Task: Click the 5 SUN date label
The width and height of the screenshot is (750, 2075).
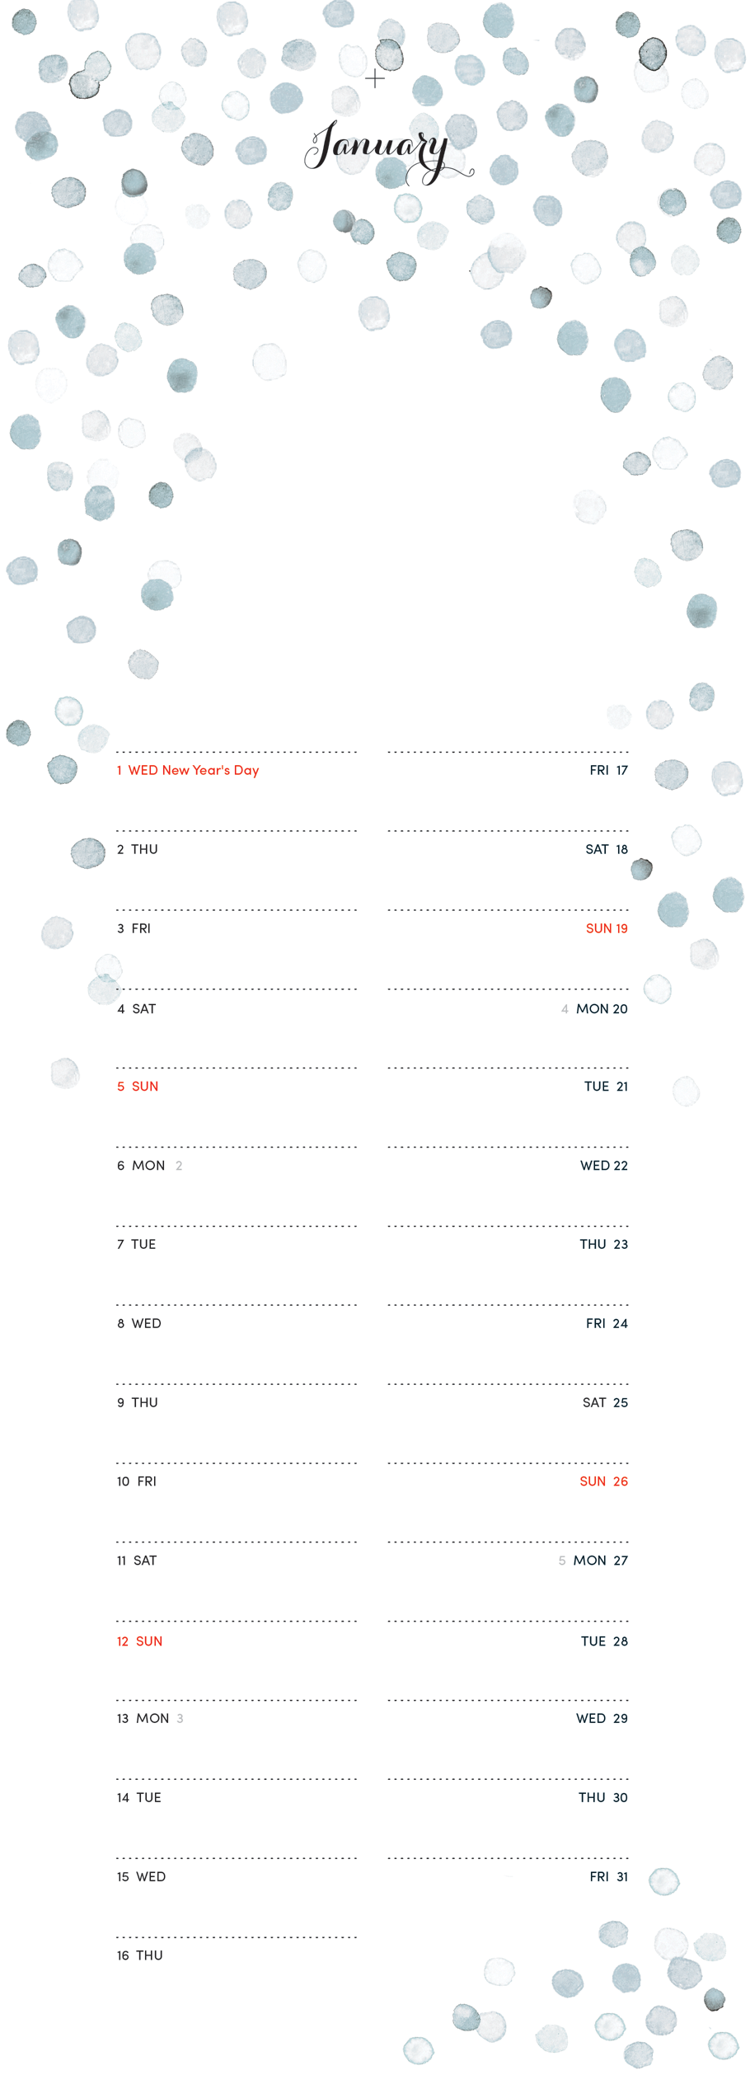Action: (x=138, y=1087)
